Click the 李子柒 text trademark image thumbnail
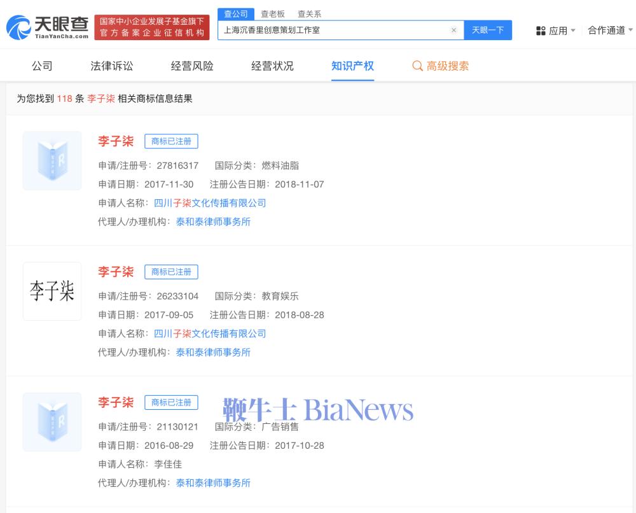The width and height of the screenshot is (636, 513). click(52, 291)
